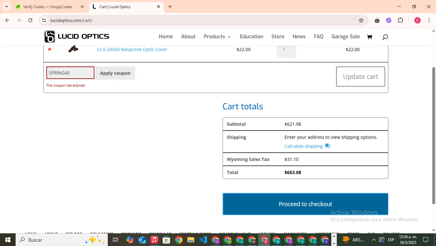Open Chrome extensions puzzle icon
Viewport: 436px width, 246px height.
[401, 20]
